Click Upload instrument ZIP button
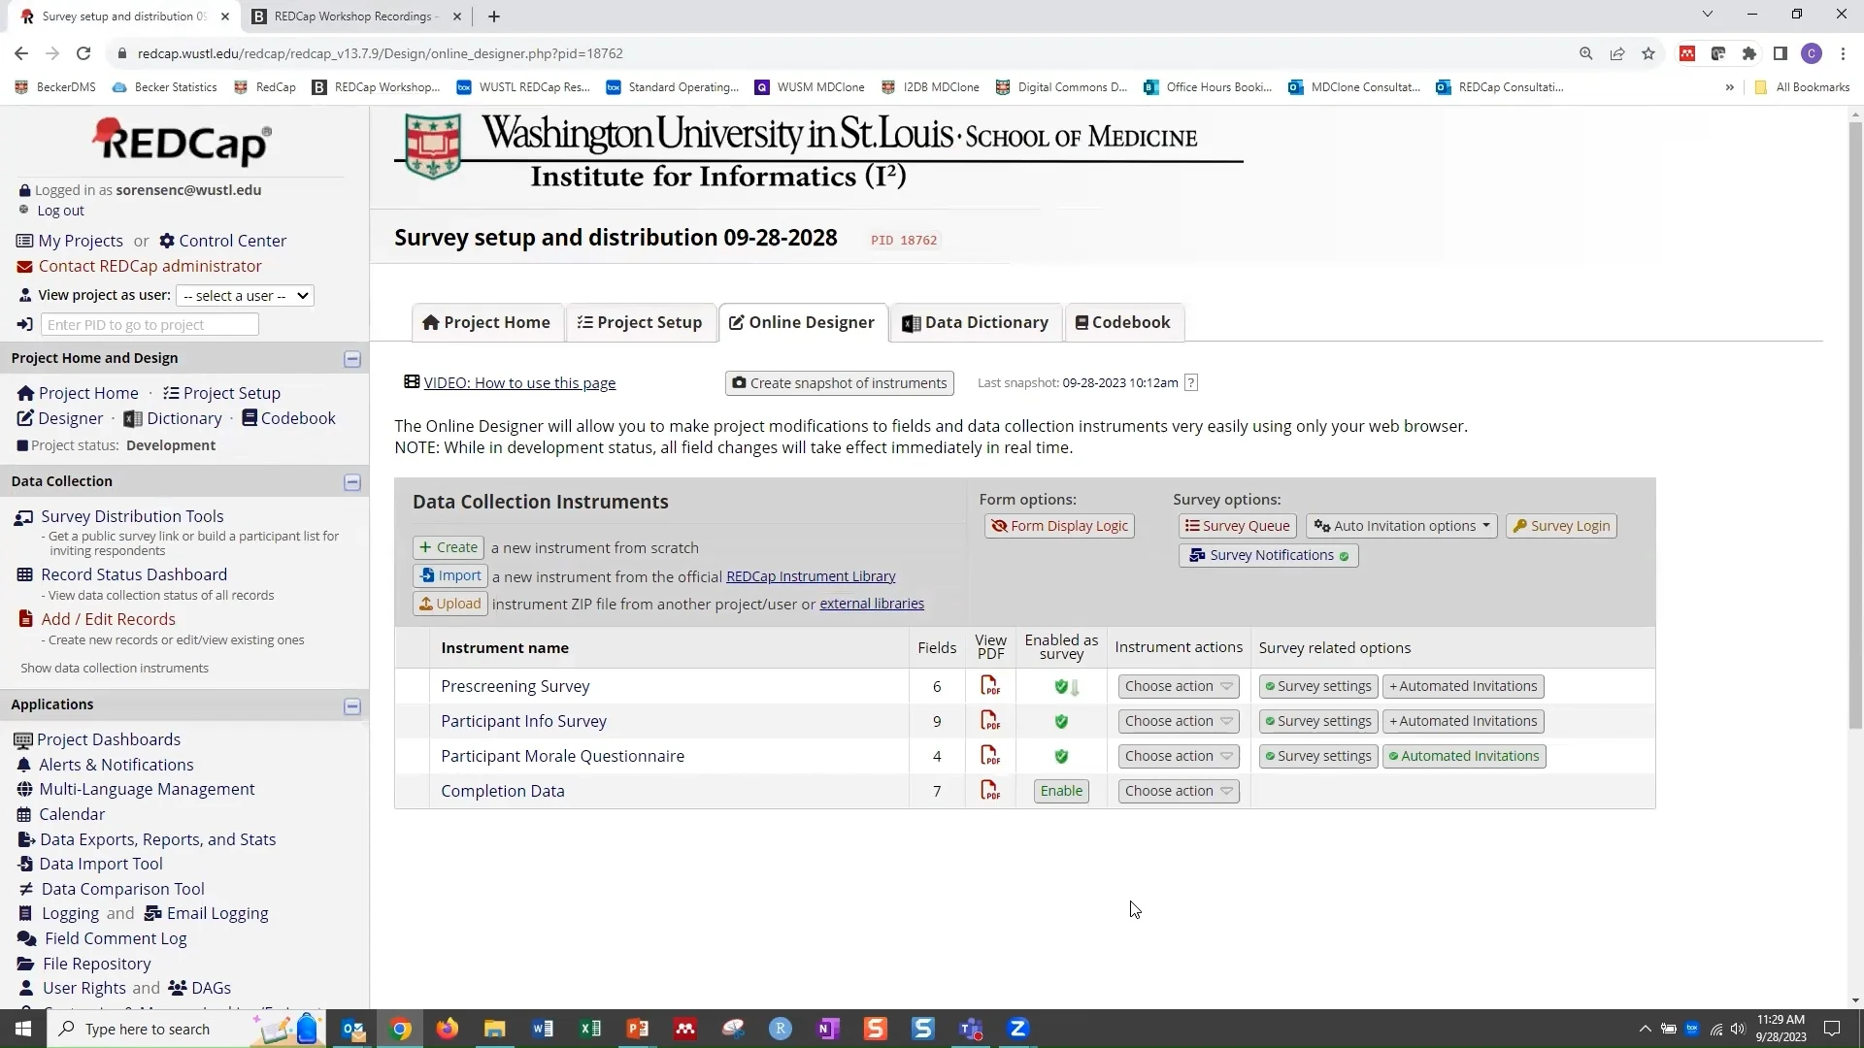This screenshot has height=1048, width=1864. tap(449, 604)
